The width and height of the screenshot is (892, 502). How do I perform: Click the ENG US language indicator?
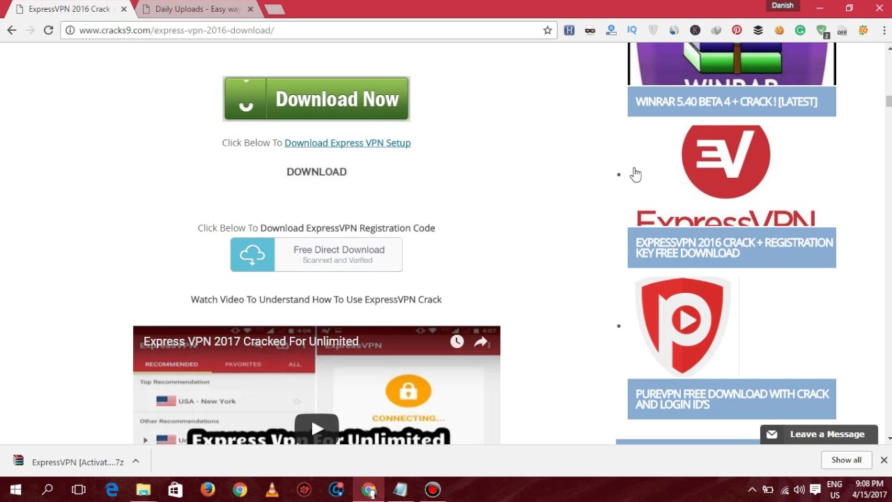click(834, 489)
